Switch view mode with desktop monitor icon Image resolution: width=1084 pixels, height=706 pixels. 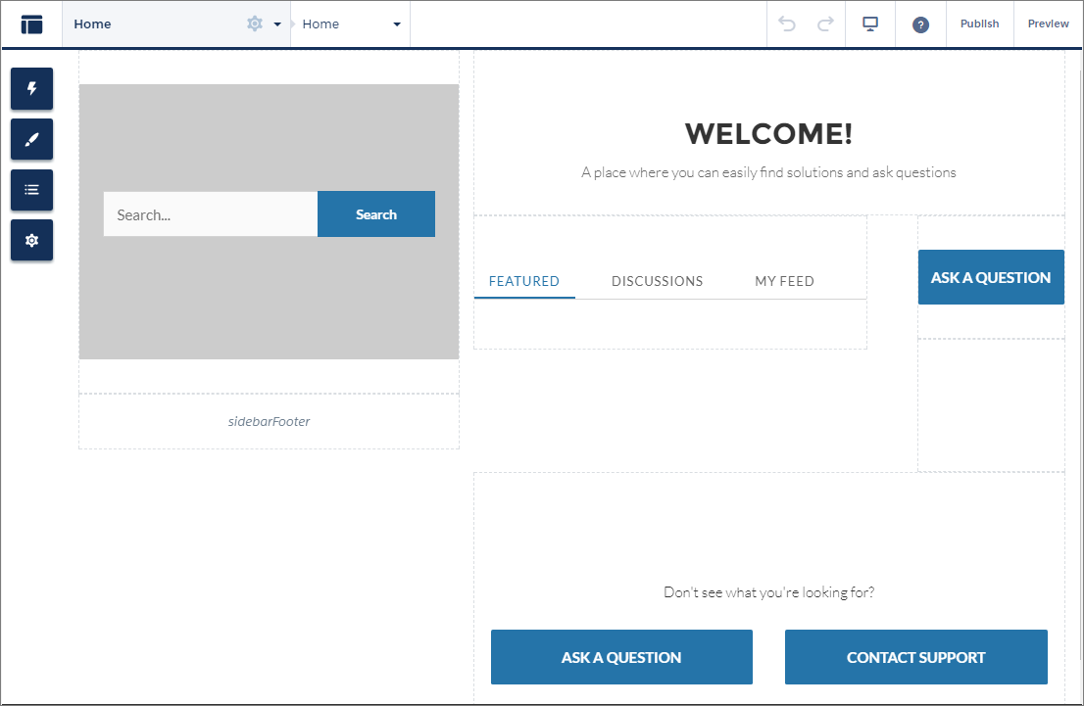tap(870, 24)
